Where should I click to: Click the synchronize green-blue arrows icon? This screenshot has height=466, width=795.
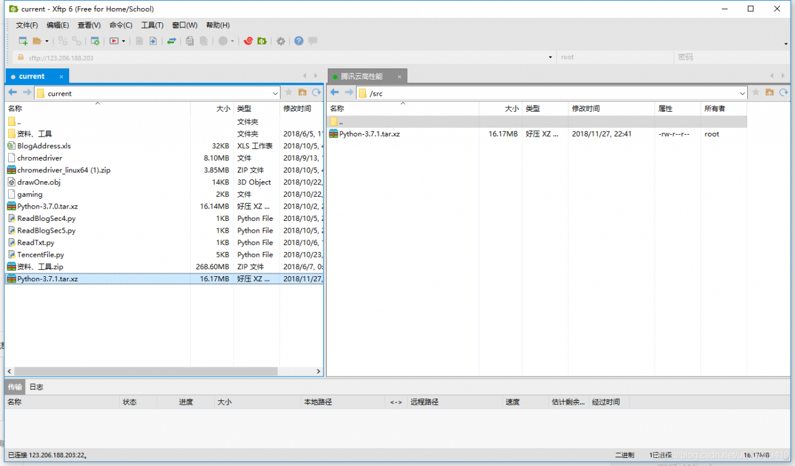[171, 41]
